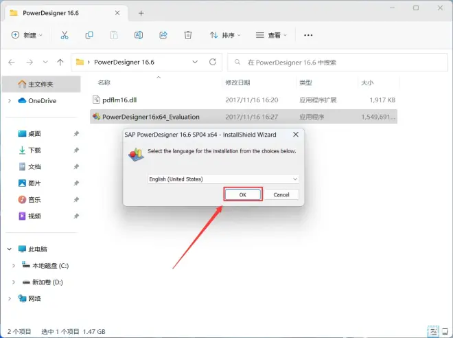Open the 查看 view dropdown

pyautogui.click(x=271, y=35)
